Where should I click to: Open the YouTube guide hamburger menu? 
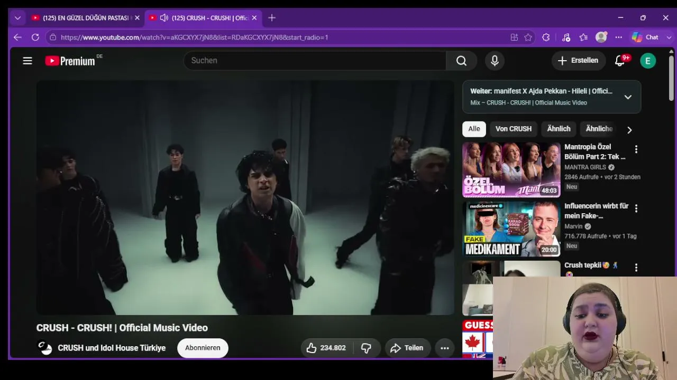coord(28,61)
